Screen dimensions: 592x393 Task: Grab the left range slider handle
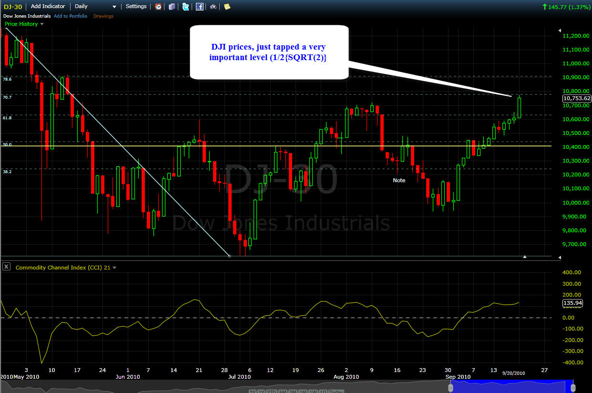tap(450, 388)
